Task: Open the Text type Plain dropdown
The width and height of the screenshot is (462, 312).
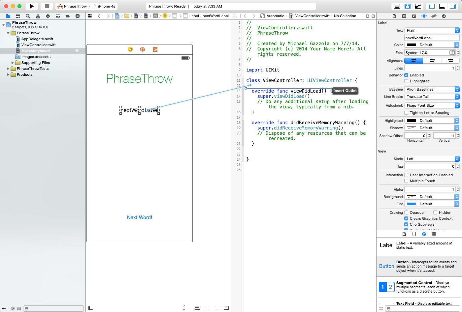Action: pos(432,30)
